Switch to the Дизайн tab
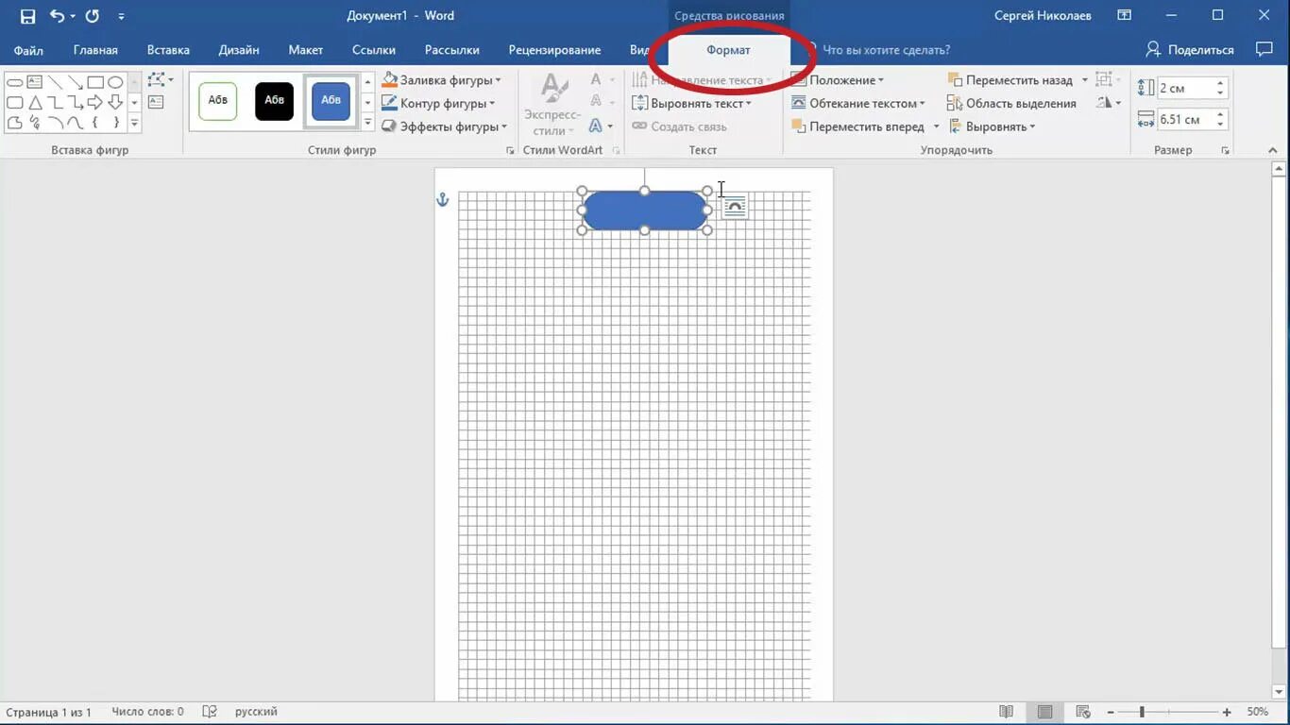The width and height of the screenshot is (1290, 725). tap(239, 50)
